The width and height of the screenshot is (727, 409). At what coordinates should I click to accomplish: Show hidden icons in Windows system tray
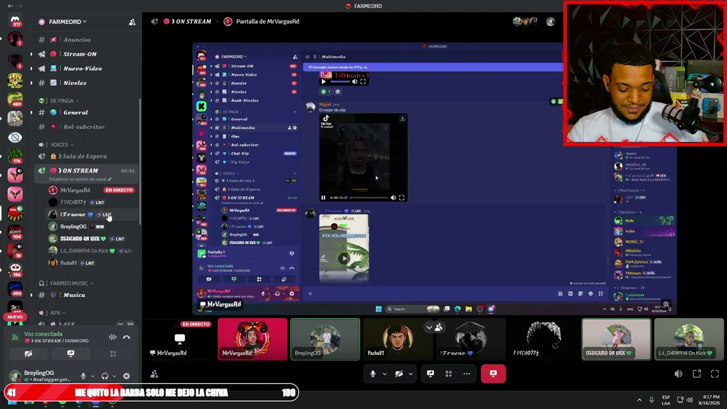pyautogui.click(x=639, y=399)
